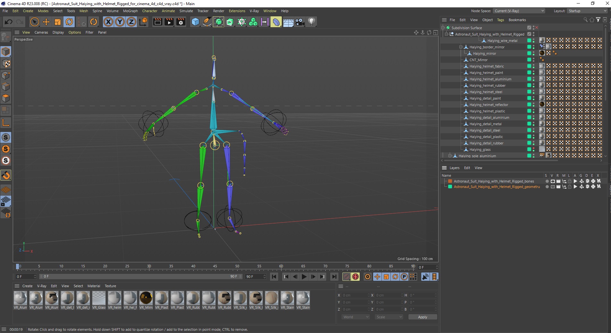Click Object manager filter funnel icon
Screen dimensions: 611x333
tap(598, 20)
